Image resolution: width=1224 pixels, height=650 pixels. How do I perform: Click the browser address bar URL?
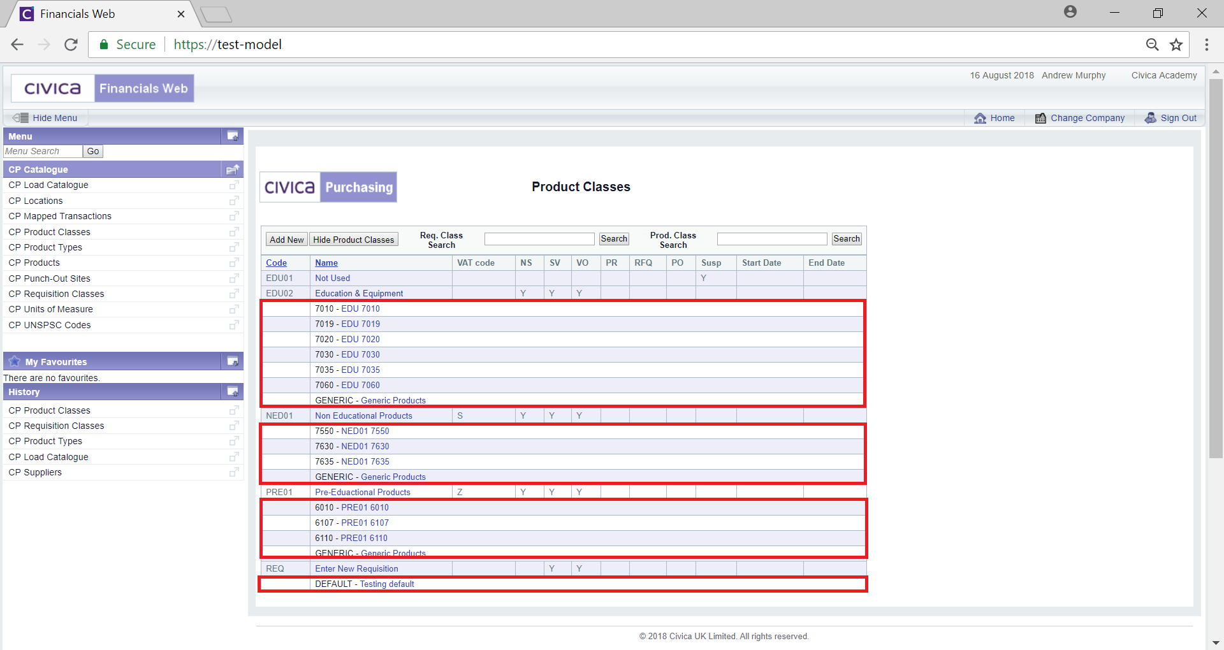[228, 45]
